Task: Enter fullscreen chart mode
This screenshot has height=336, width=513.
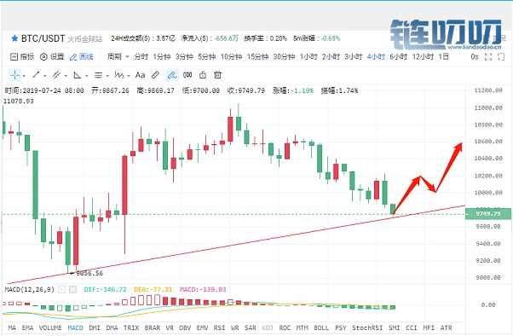Action: [488, 56]
